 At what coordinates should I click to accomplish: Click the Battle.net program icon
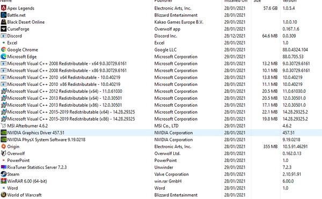pos(4,15)
